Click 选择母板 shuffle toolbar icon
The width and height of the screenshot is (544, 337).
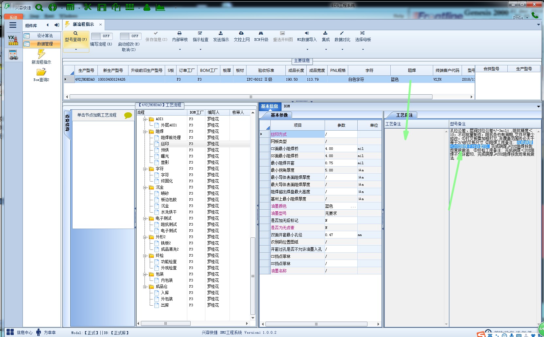[363, 33]
